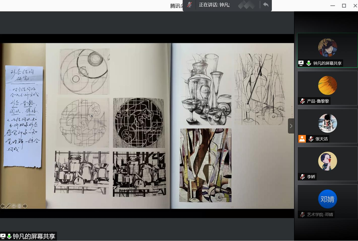Select 李娇's avatar in the participant list
This screenshot has width=358, height=241.
[x=328, y=161]
